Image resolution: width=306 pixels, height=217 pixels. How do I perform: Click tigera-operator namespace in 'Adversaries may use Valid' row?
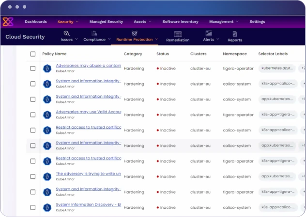pyautogui.click(x=238, y=115)
